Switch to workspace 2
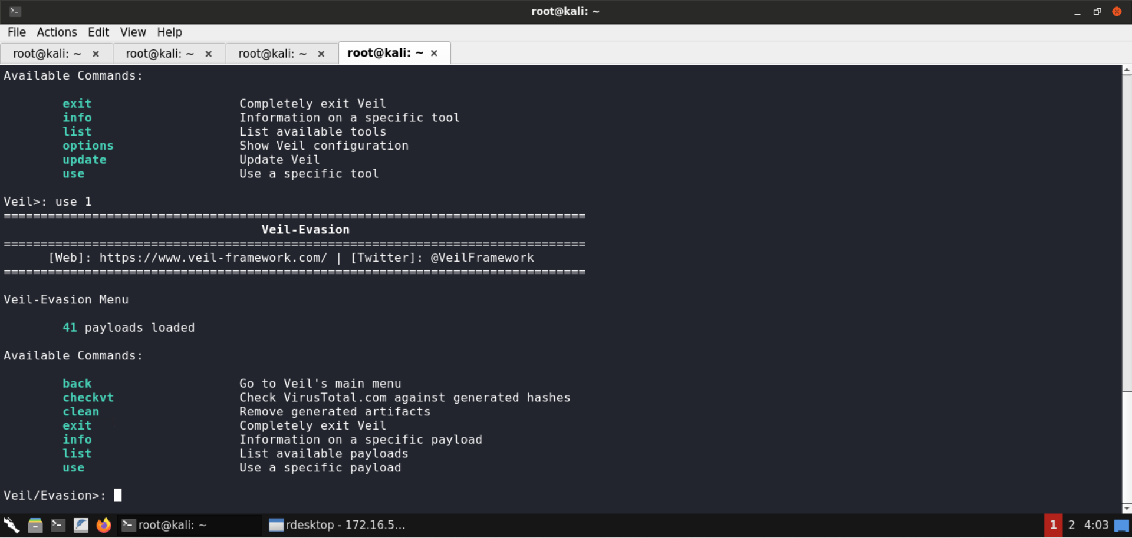 (x=1071, y=525)
